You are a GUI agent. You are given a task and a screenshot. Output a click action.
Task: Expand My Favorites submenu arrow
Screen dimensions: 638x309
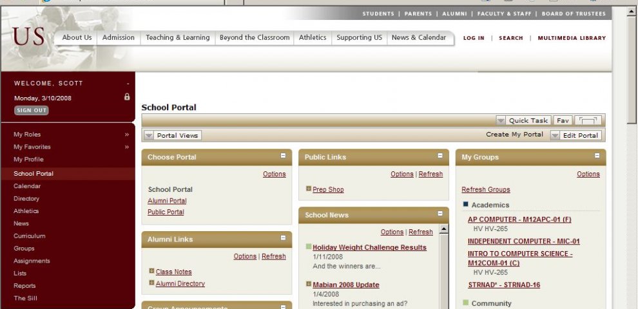click(126, 147)
